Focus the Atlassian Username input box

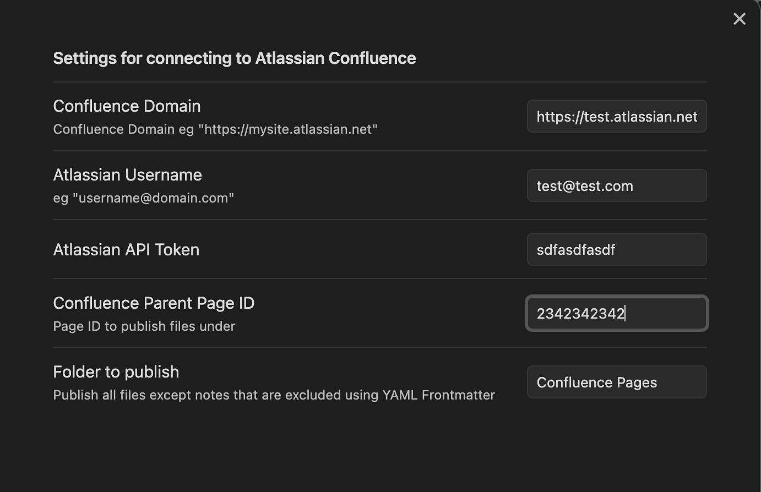[x=616, y=186]
